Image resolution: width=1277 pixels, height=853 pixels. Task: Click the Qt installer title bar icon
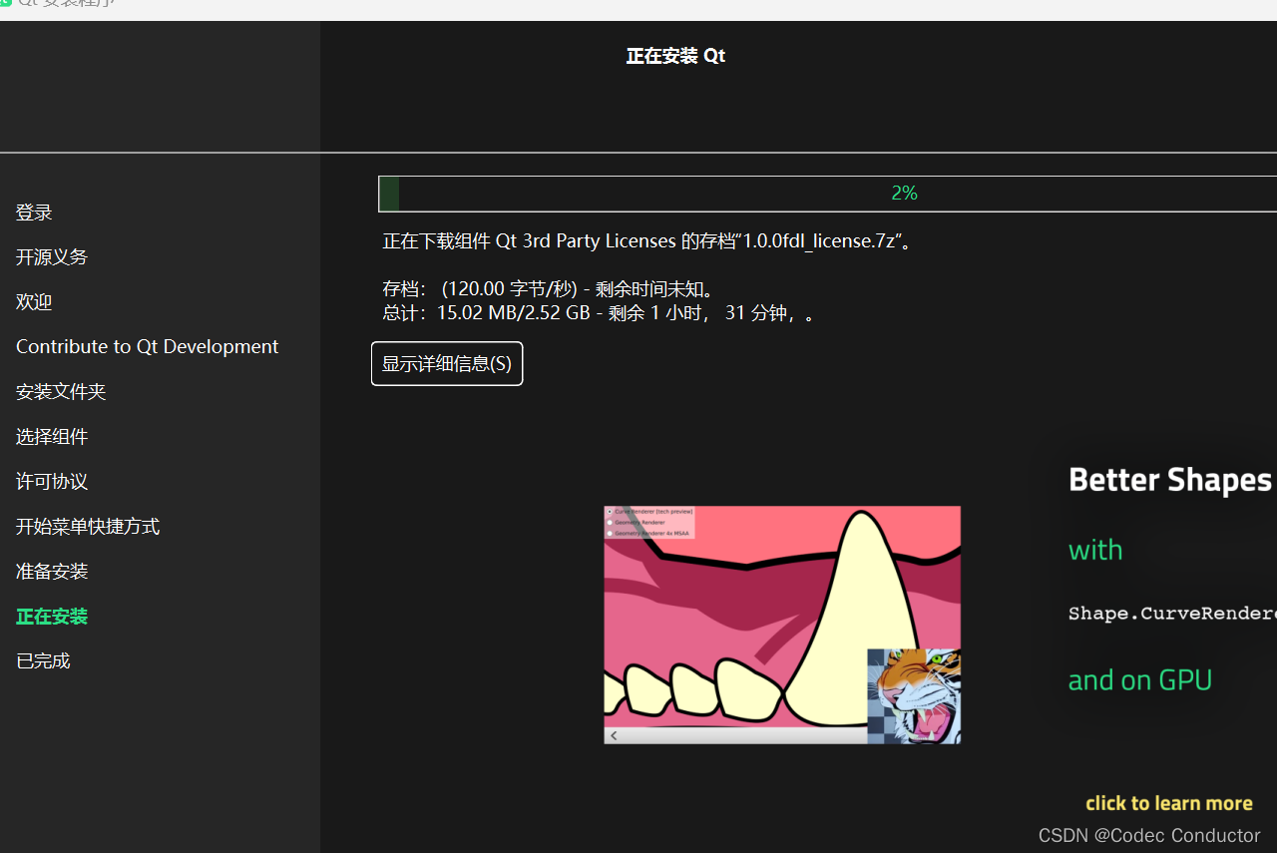click(x=5, y=3)
